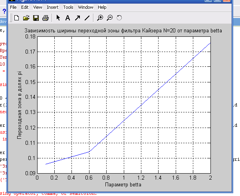
Task: Click the x-axis tick label 0.4
Action: tap(71, 178)
